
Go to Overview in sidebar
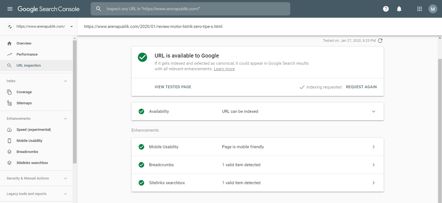coord(36,43)
